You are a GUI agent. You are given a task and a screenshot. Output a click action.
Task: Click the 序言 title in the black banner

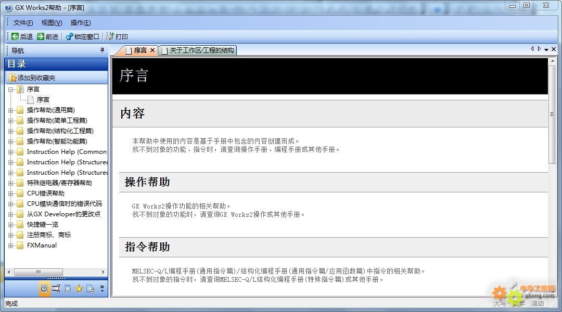pyautogui.click(x=134, y=75)
